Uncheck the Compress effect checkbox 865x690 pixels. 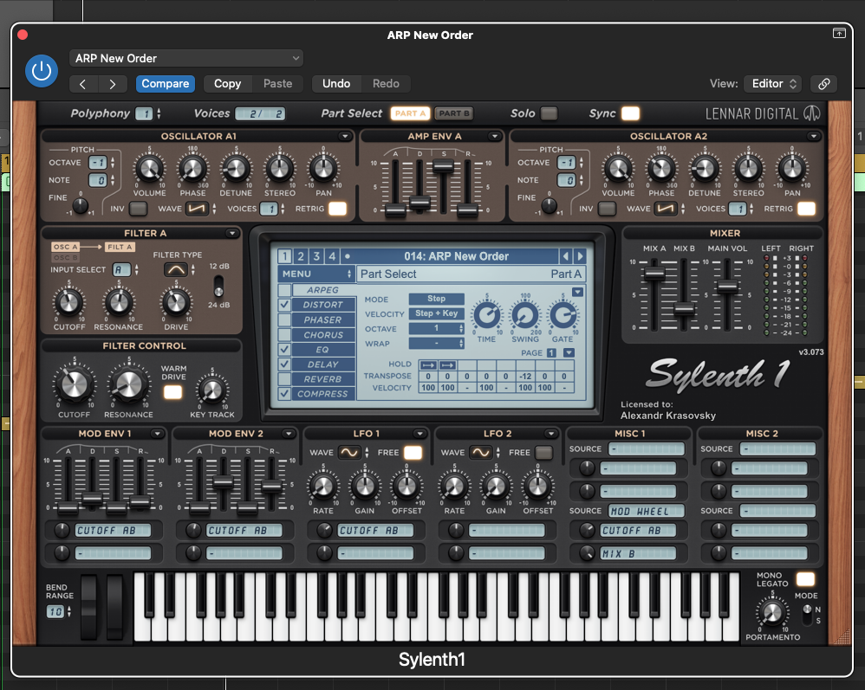coord(284,394)
